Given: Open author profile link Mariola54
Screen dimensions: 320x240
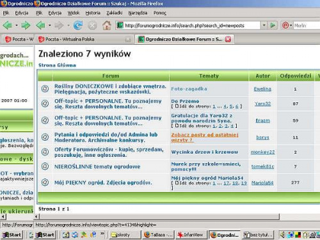Looking at the screenshot, I should [x=262, y=182].
